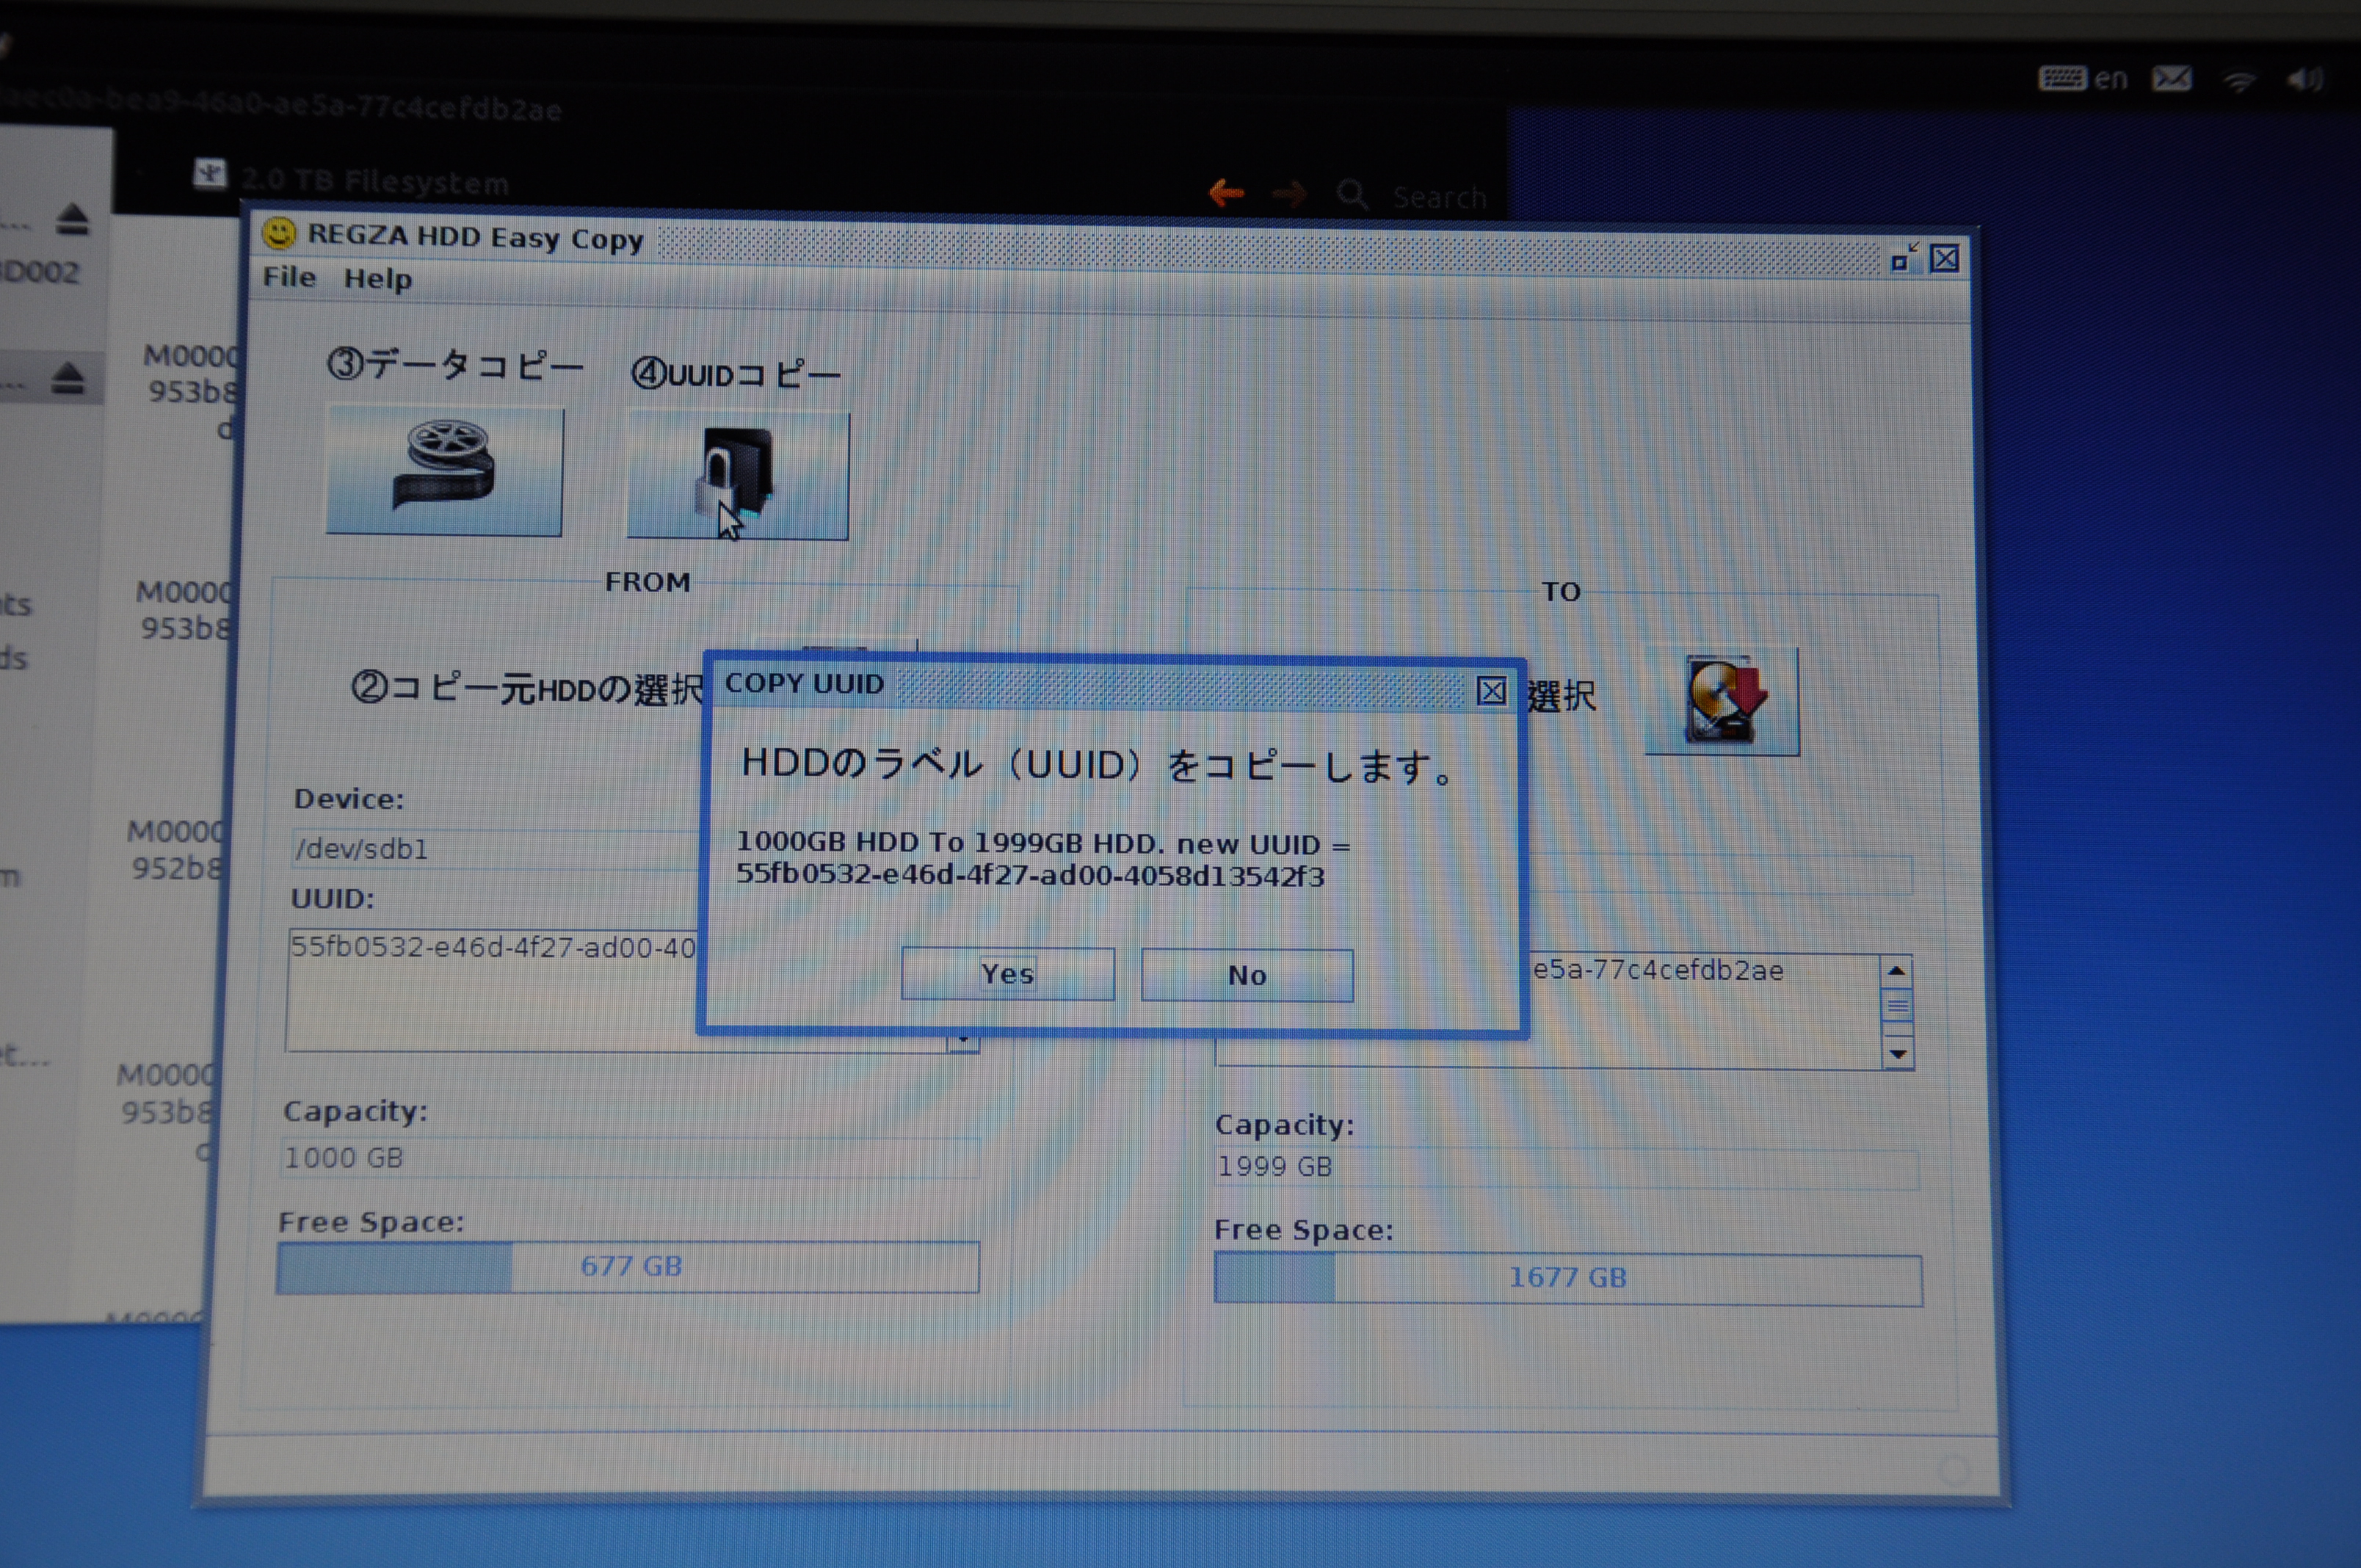Click the UUID copy padlock icon

tap(737, 475)
